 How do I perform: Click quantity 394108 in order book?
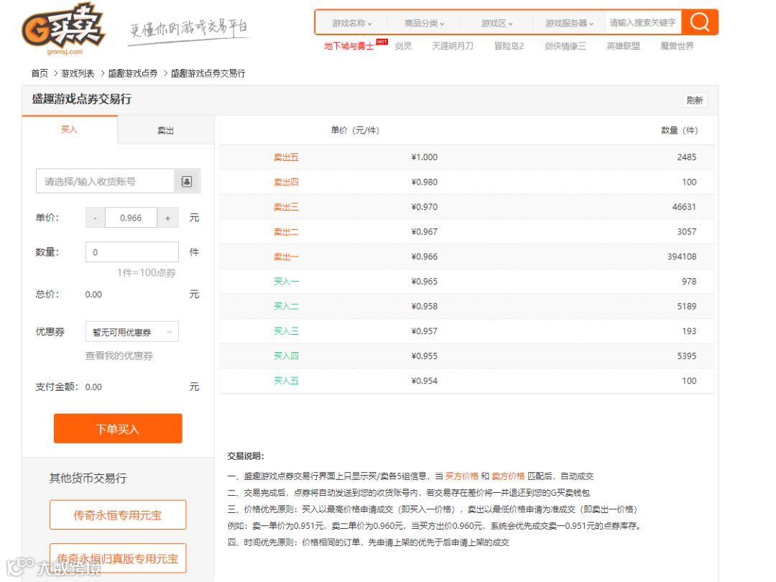(x=681, y=257)
